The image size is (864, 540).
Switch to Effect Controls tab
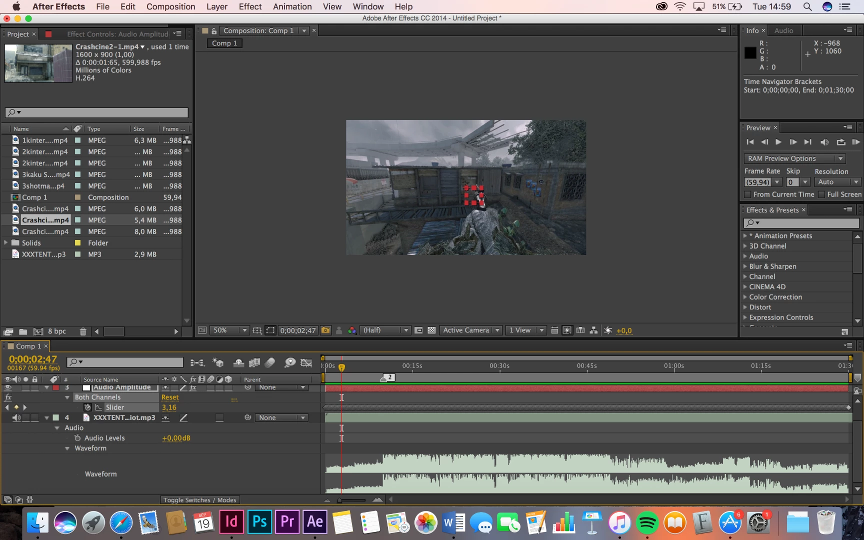click(x=117, y=34)
